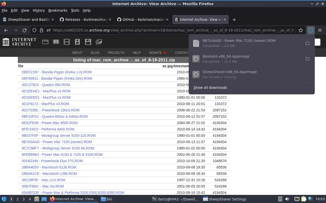
Task: Open Internet Archive audio speaker icon
Action: coord(77,42)
